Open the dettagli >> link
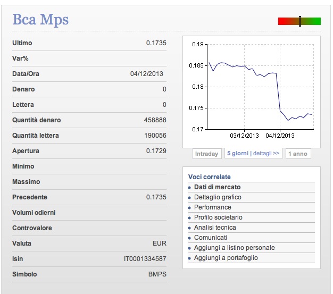The image size is (333, 294). tap(266, 153)
